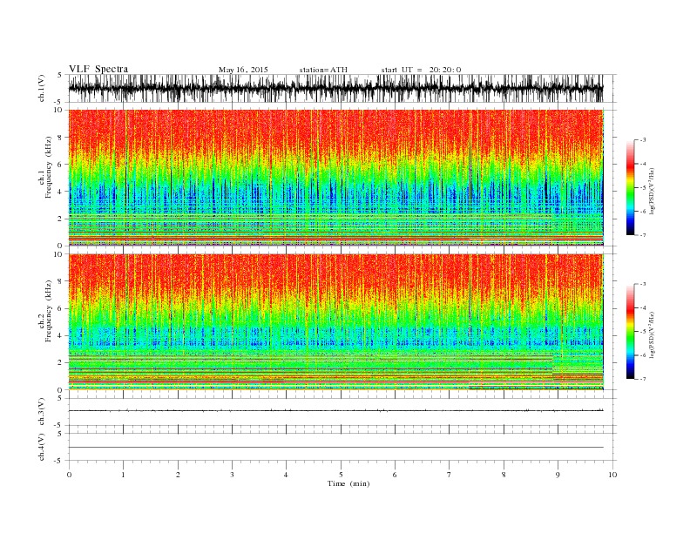690x533 pixels.
Task: Click the ch.2 spectrogram plot
Action: click(x=336, y=321)
